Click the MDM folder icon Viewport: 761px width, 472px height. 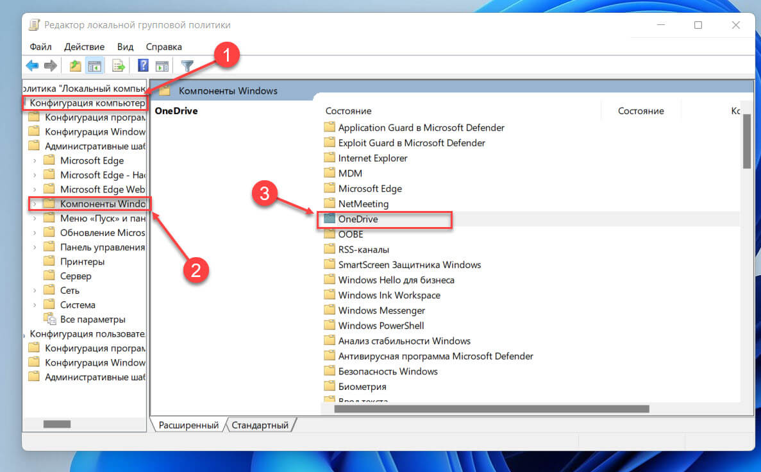(330, 173)
